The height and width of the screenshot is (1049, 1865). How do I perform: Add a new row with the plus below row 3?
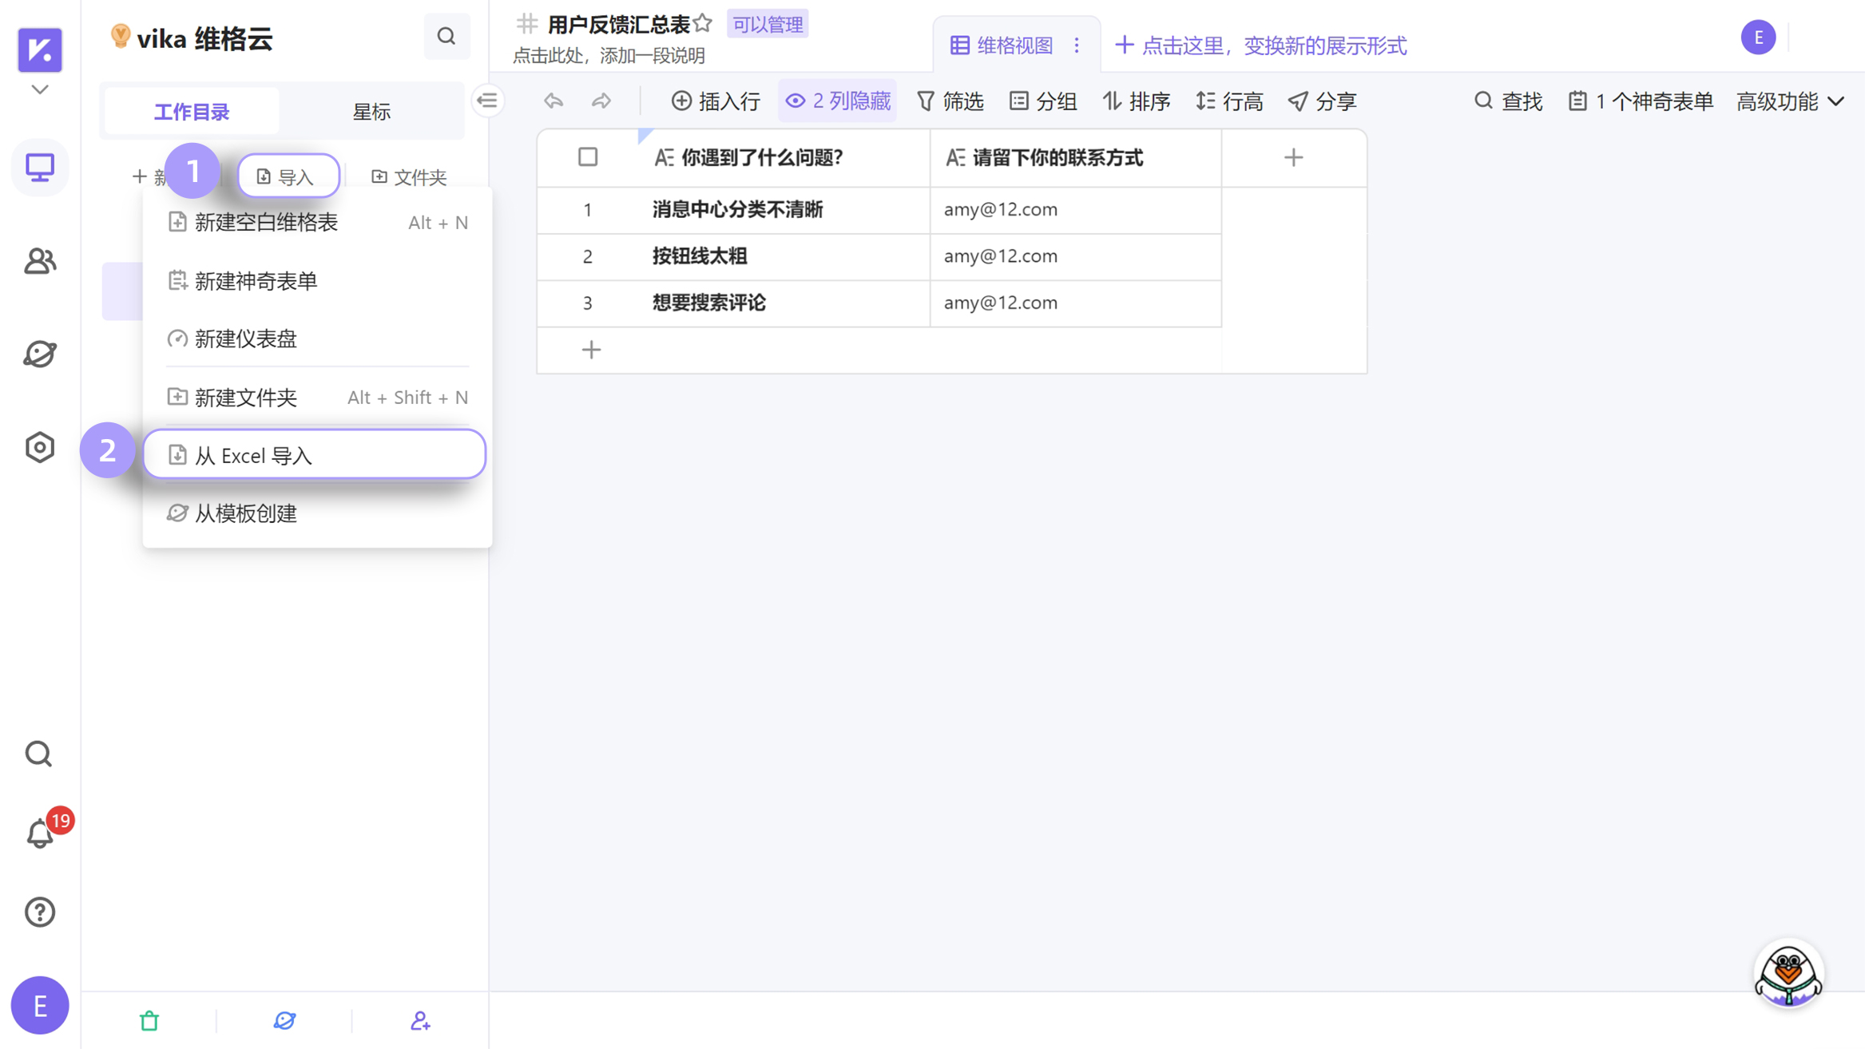[591, 350]
